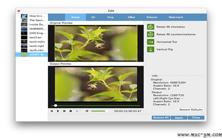Screen dimensions: 222x138
Task: Click the Rotate 90 counterclockwise icon
Action: 150,34
